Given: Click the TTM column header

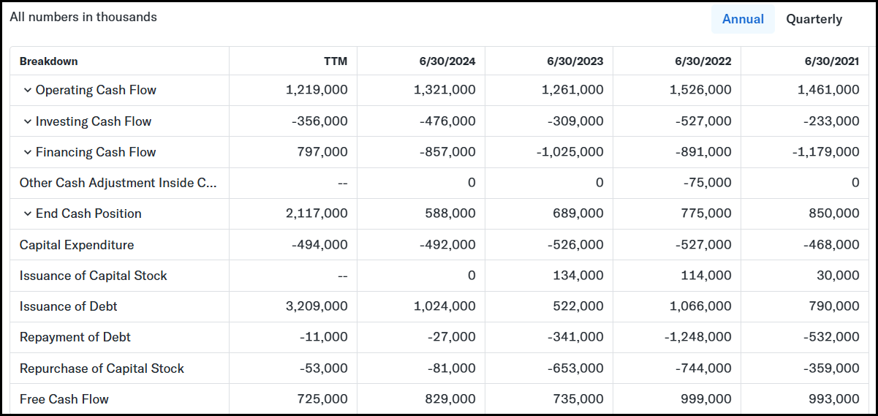Looking at the screenshot, I should point(336,61).
